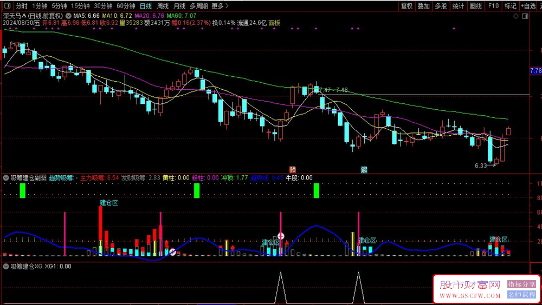Click the diamond icon at chart top-right

[515, 17]
